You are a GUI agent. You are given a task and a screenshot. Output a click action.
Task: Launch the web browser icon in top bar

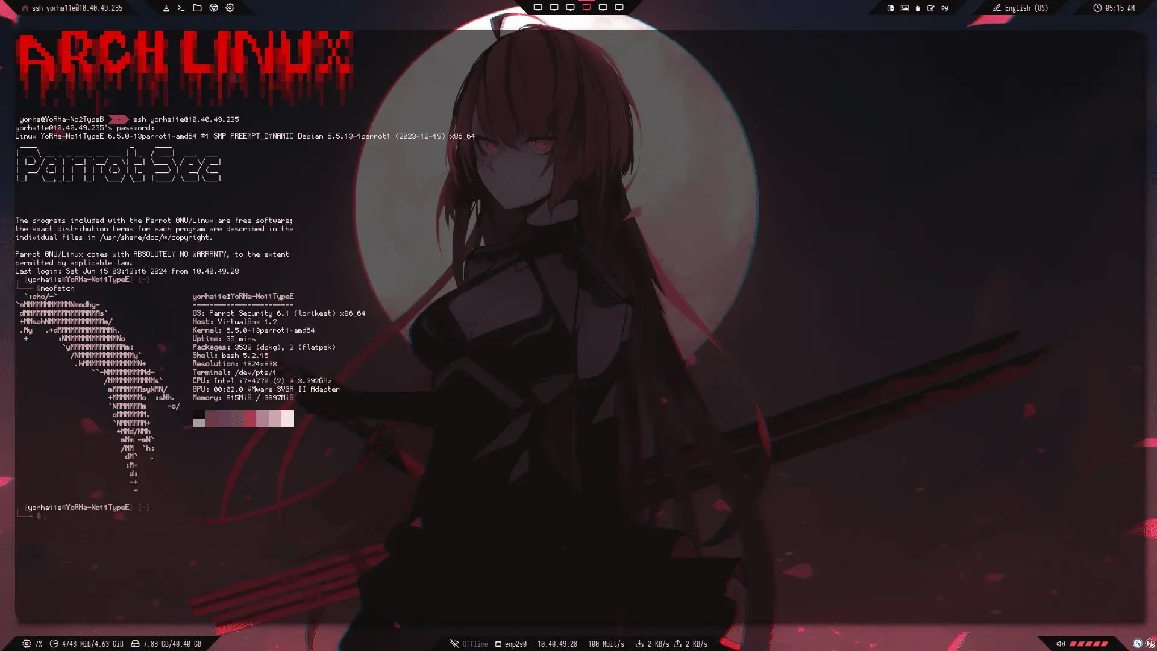pyautogui.click(x=213, y=8)
